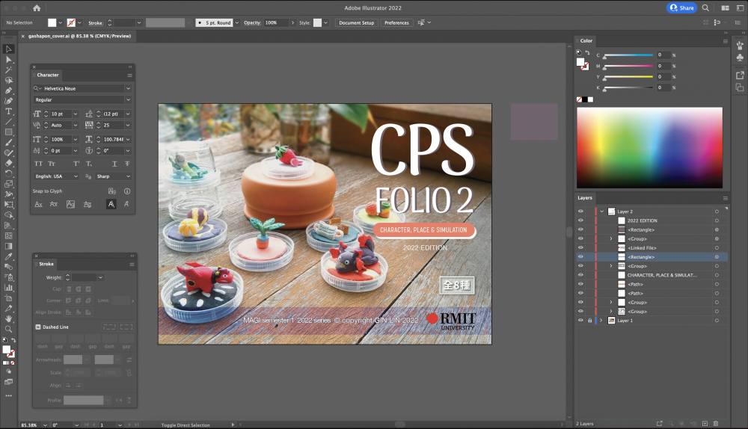The width and height of the screenshot is (748, 429).
Task: Open Document Setup
Action: click(356, 22)
